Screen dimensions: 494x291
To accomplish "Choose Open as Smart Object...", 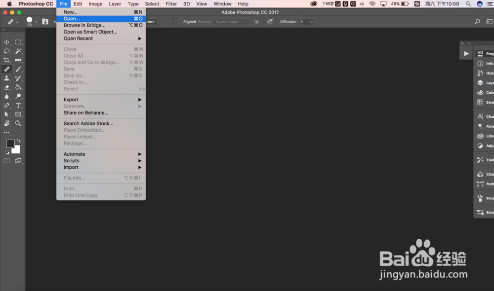I will tap(101, 32).
